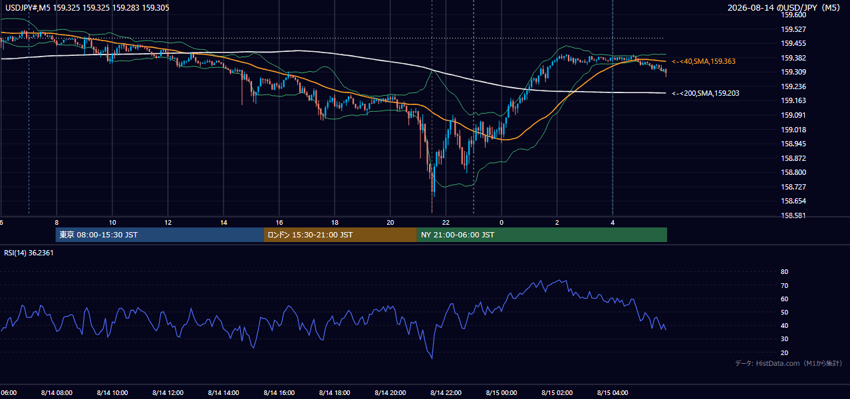
Task: Click the 2026-08-14 のUSD/JPY（M5） heading
Action: pos(786,8)
